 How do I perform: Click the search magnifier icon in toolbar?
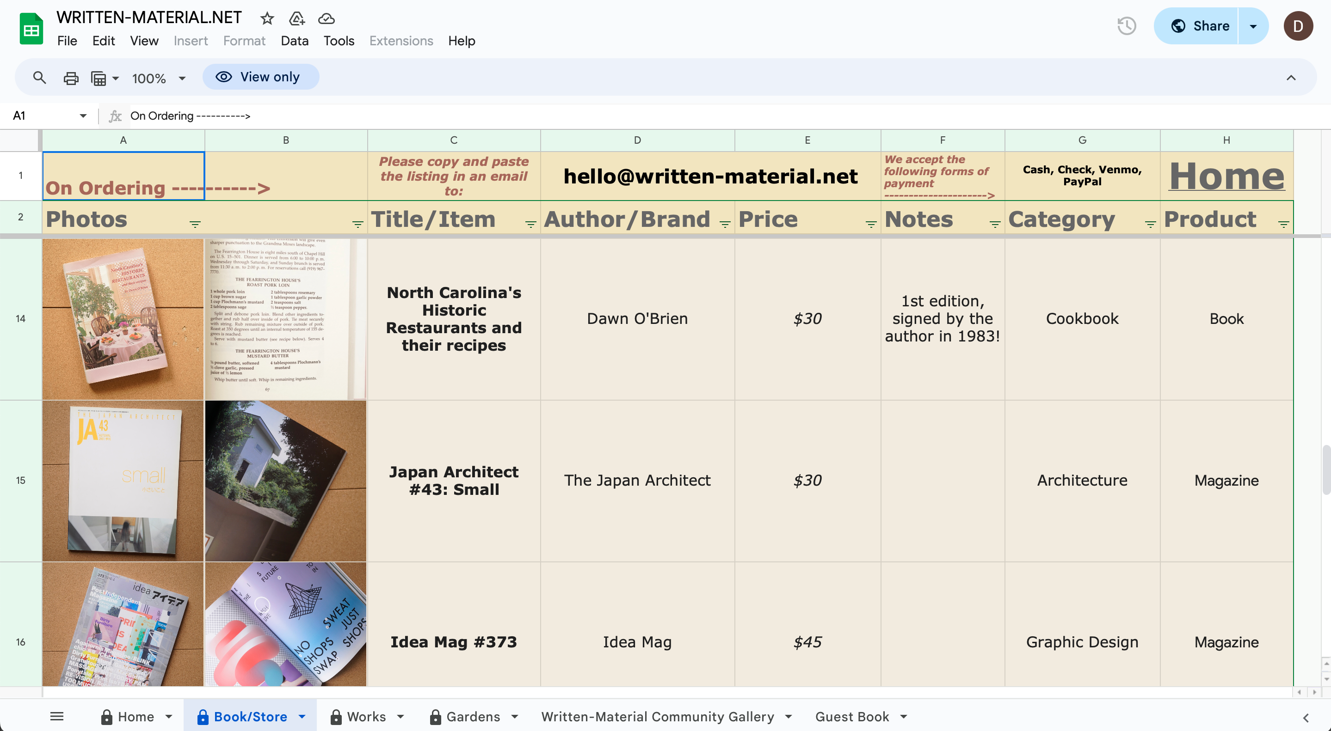(x=39, y=78)
